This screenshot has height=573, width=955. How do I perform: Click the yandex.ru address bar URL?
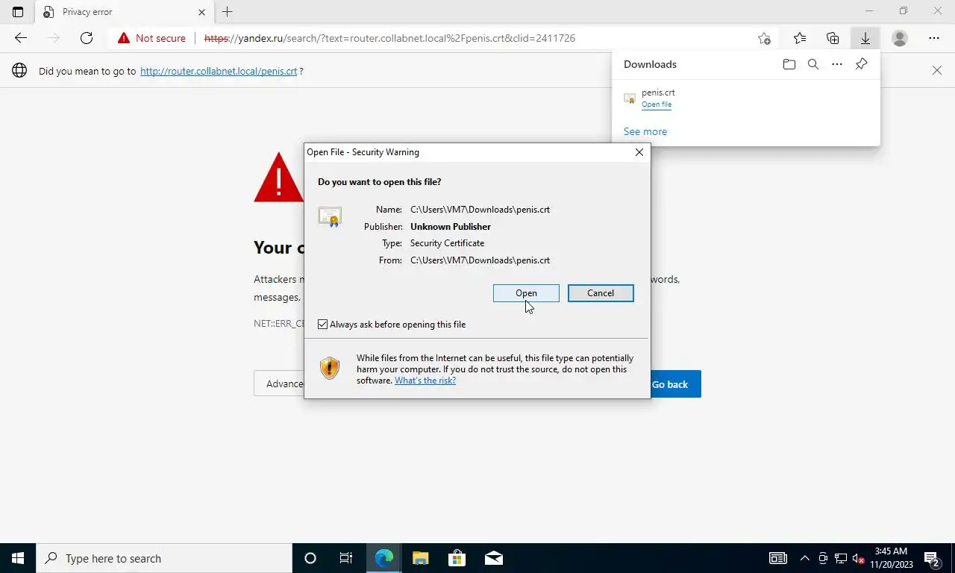tap(389, 38)
